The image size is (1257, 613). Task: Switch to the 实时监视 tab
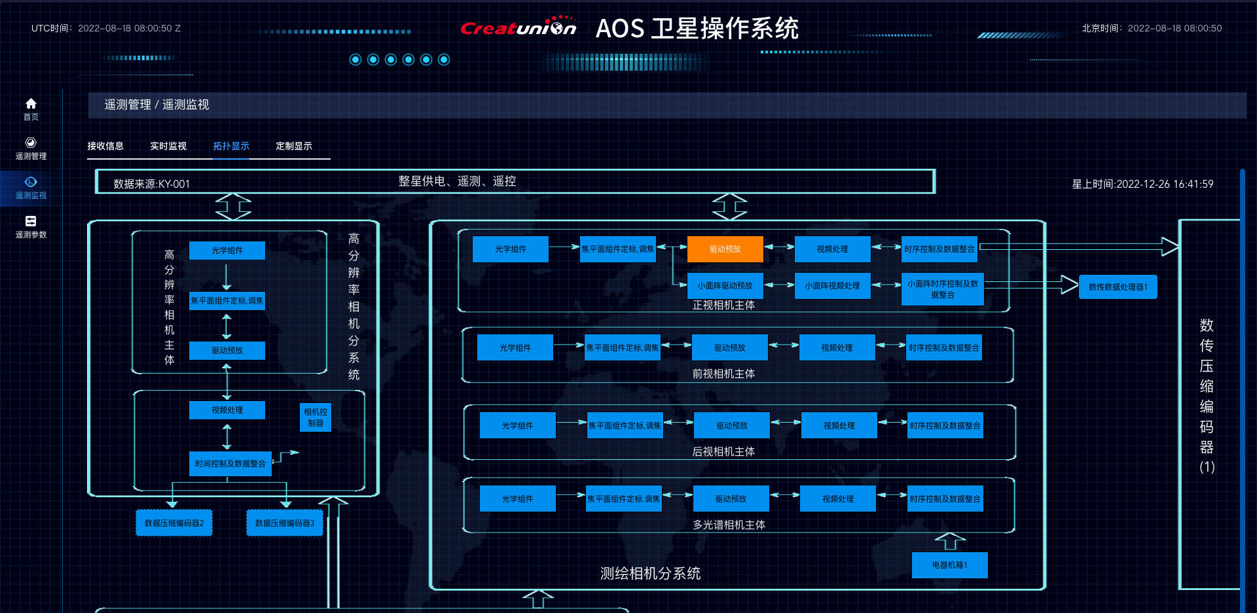point(168,146)
